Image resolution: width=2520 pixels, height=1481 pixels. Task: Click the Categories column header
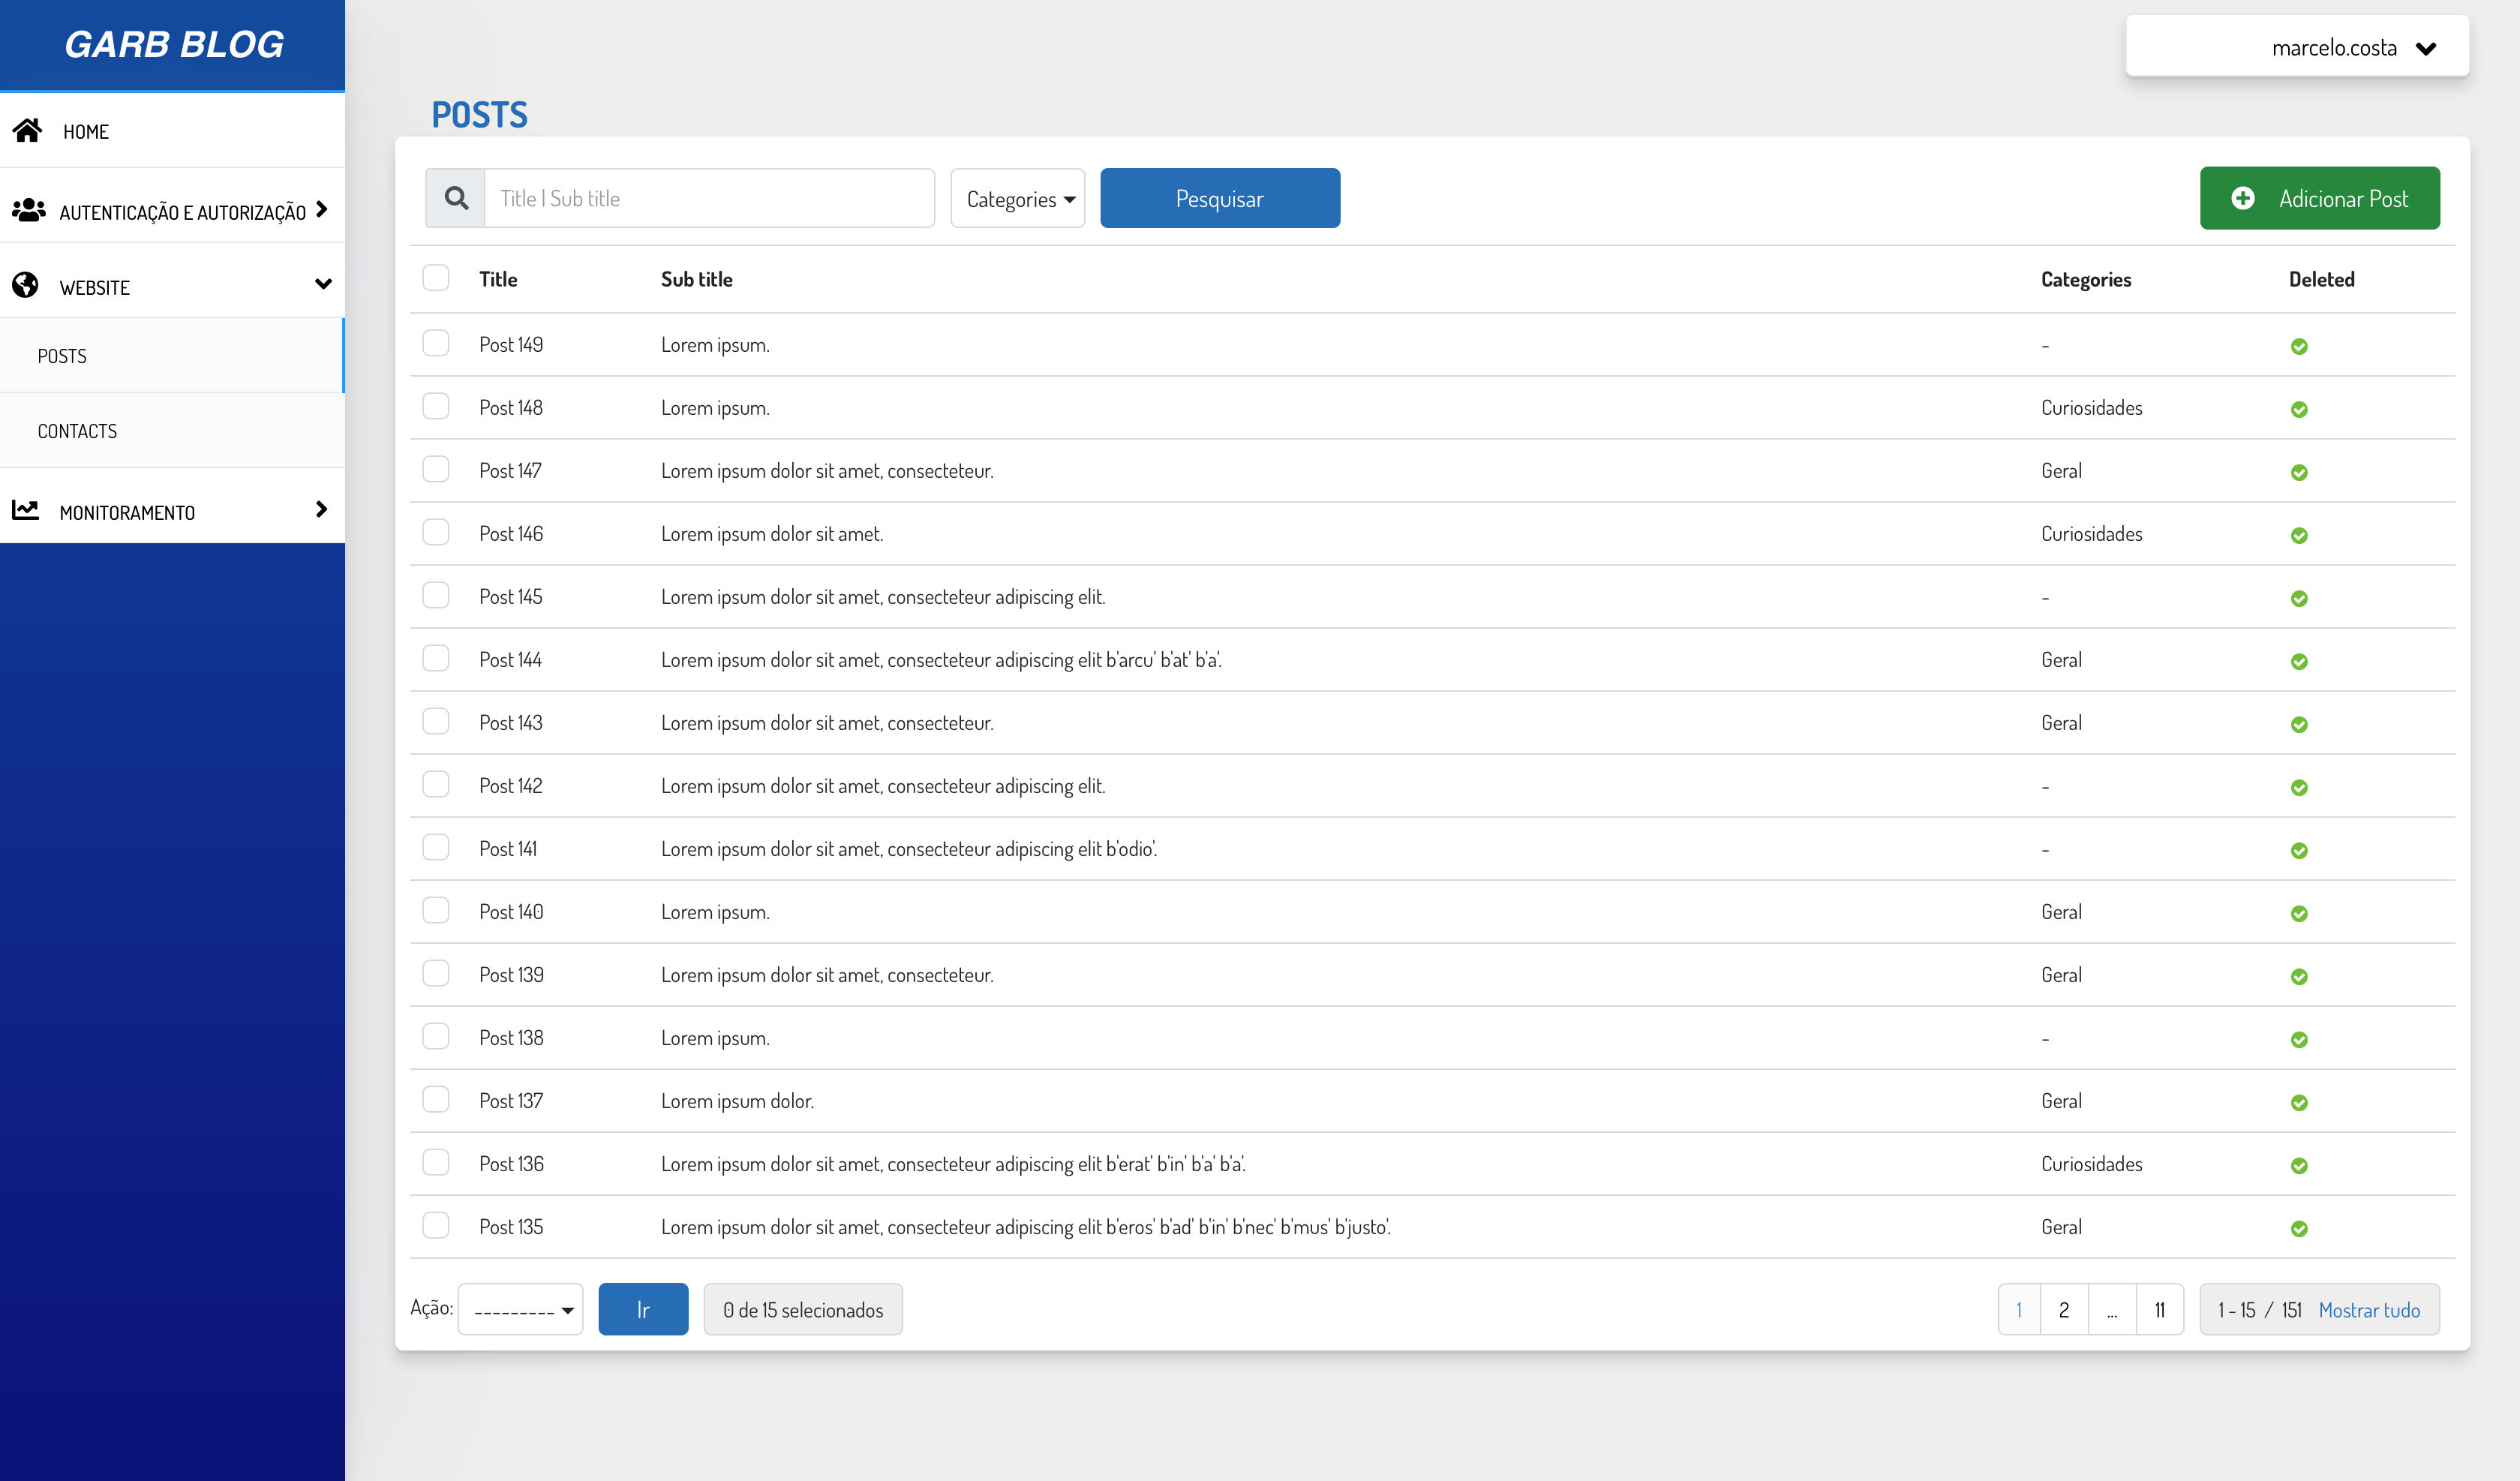2086,279
